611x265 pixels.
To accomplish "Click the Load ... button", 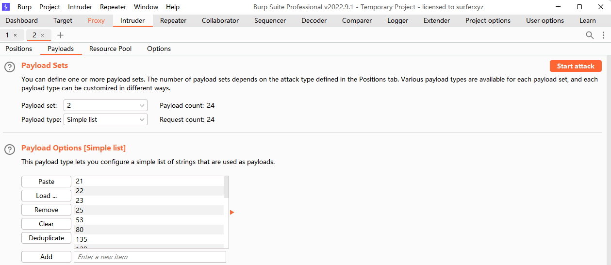I will click(46, 196).
